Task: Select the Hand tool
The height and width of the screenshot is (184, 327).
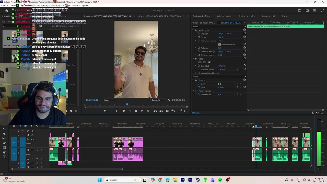Action: click(x=4, y=152)
